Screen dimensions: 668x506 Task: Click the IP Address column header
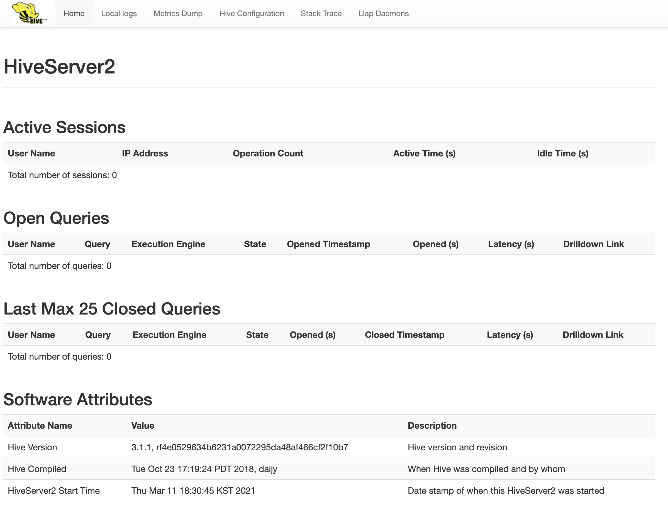click(x=145, y=153)
